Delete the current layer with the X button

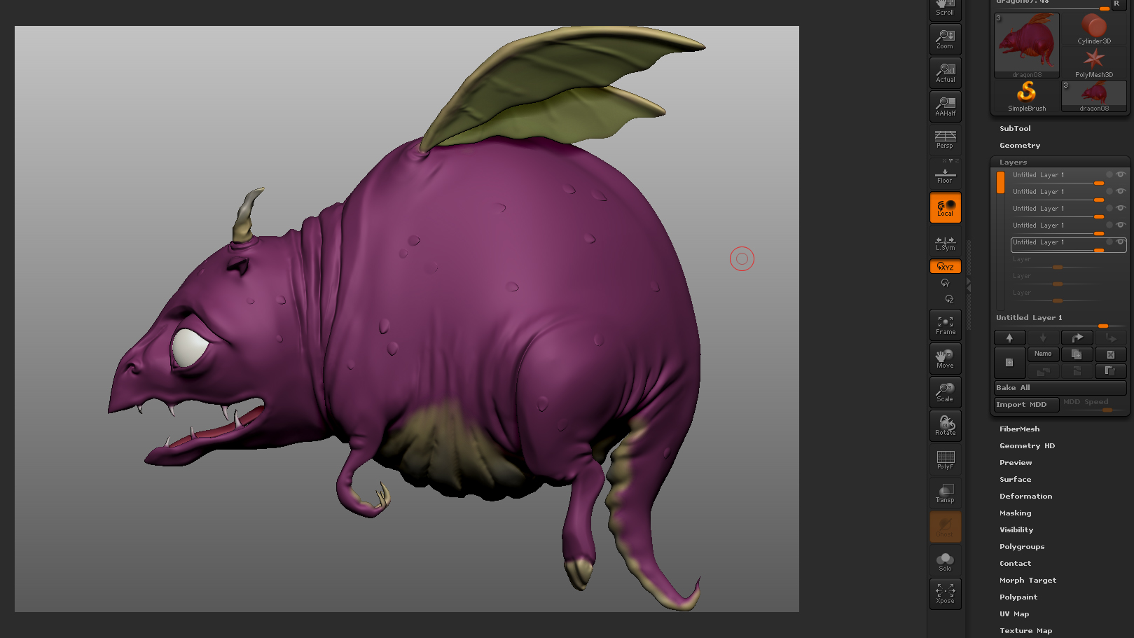pyautogui.click(x=1111, y=354)
